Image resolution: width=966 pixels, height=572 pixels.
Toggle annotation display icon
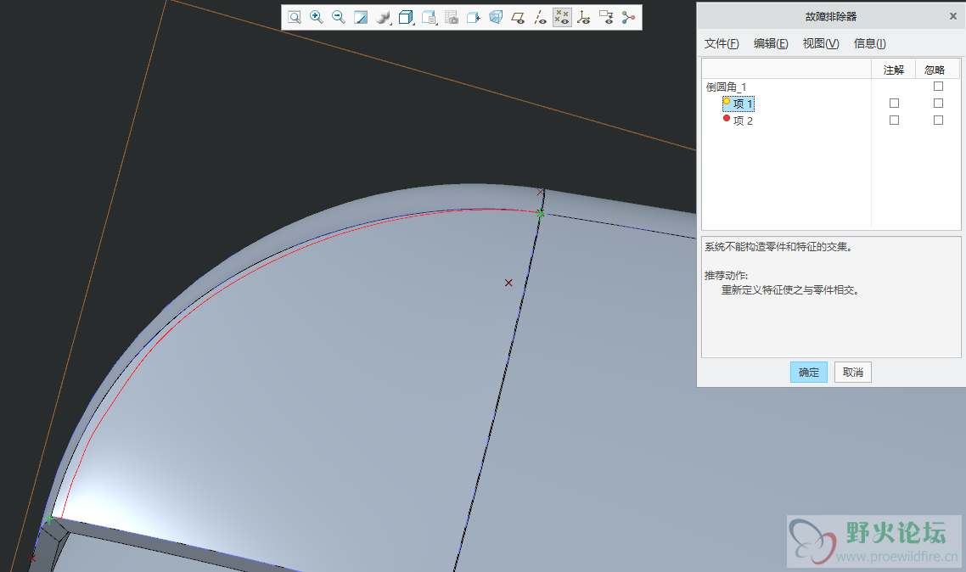click(x=606, y=17)
